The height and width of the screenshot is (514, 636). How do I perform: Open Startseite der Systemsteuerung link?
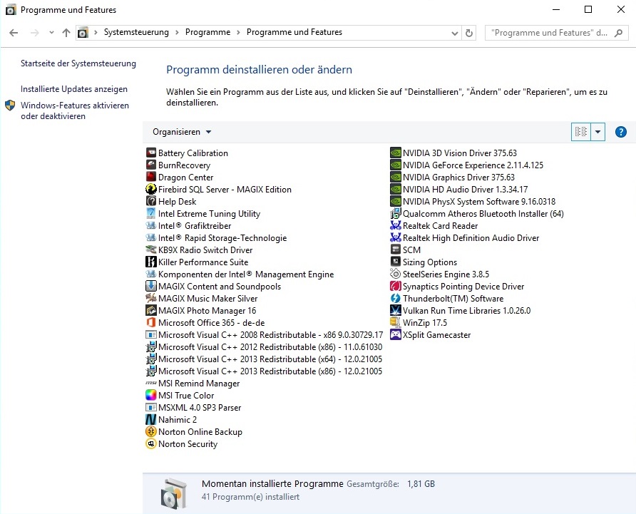(x=78, y=63)
